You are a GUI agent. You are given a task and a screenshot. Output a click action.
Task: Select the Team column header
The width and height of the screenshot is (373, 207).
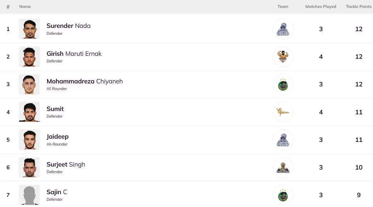[x=283, y=7]
